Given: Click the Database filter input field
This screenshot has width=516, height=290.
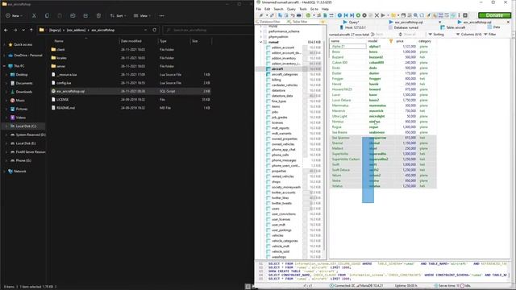Looking at the screenshot, I should point(270,22).
